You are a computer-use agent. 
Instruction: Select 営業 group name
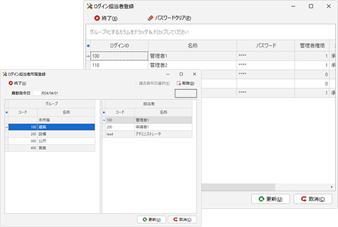click(66, 148)
